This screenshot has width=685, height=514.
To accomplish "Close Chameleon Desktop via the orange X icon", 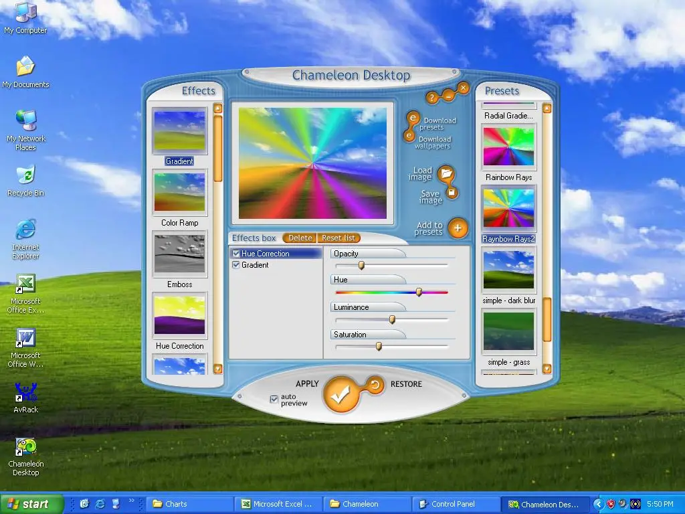I will [463, 88].
